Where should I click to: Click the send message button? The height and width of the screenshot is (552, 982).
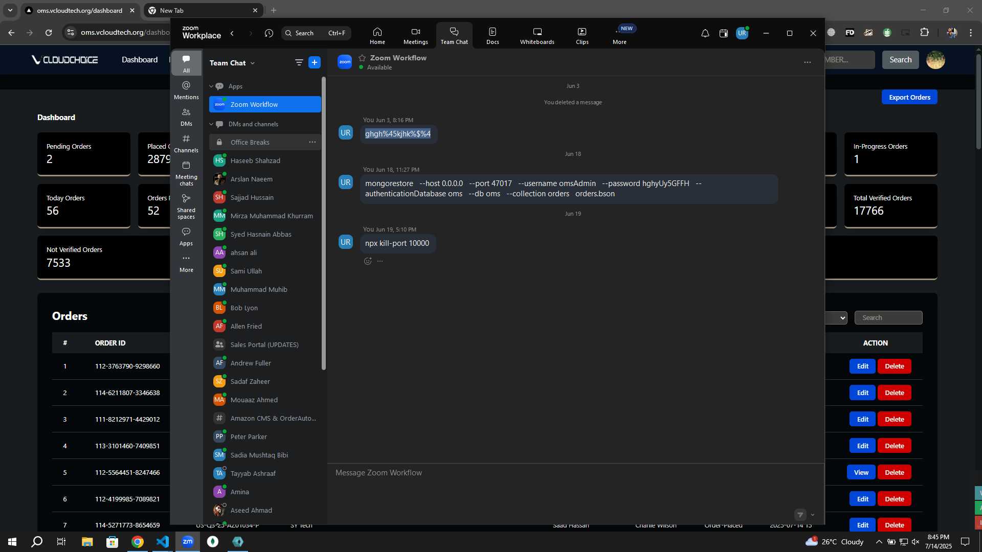800,515
